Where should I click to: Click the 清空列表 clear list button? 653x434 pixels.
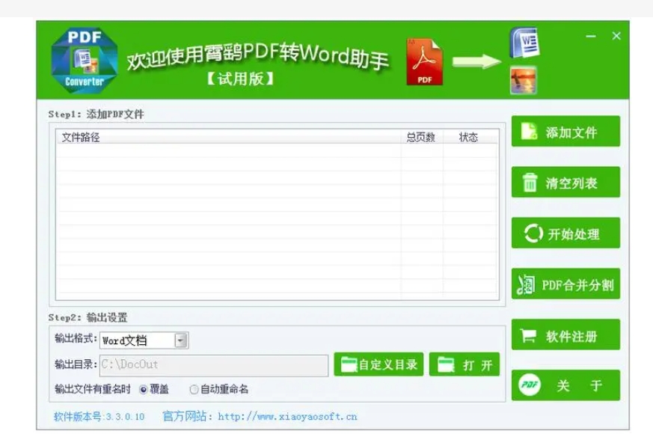click(x=565, y=183)
